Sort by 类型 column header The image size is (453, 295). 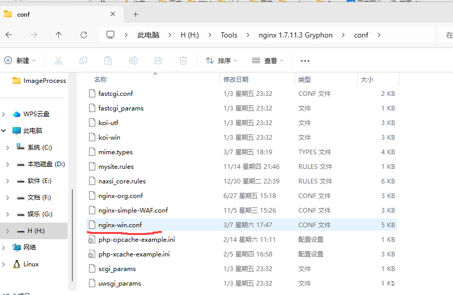tap(305, 80)
